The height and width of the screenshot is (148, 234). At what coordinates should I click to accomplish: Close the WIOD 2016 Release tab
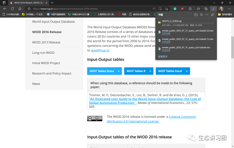point(47,3)
